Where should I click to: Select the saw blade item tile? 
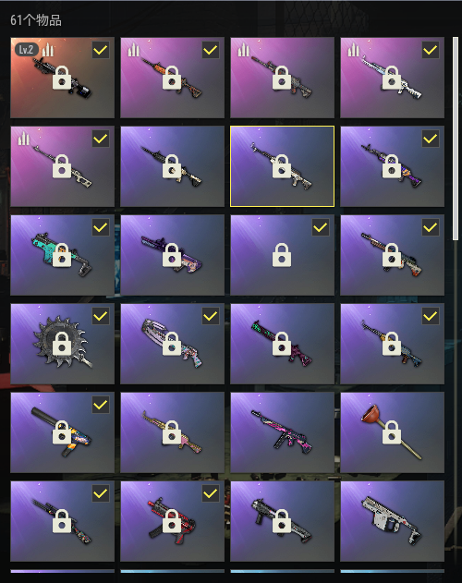[x=62, y=344]
